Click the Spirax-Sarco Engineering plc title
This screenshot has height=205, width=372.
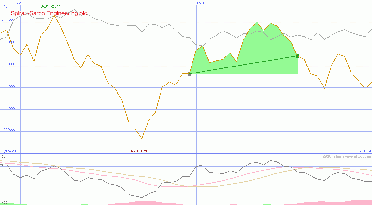49,13
